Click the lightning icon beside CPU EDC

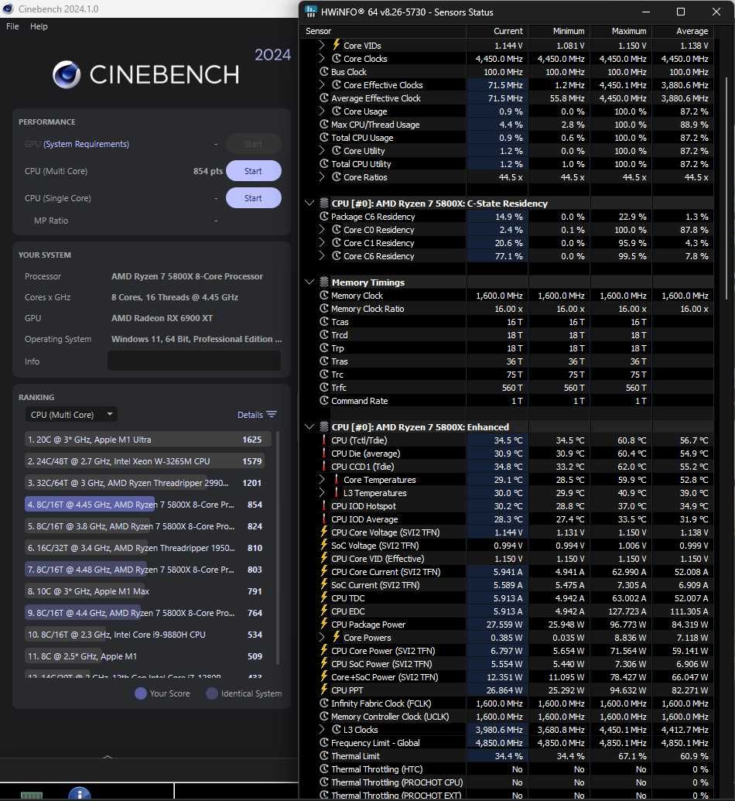(x=324, y=611)
